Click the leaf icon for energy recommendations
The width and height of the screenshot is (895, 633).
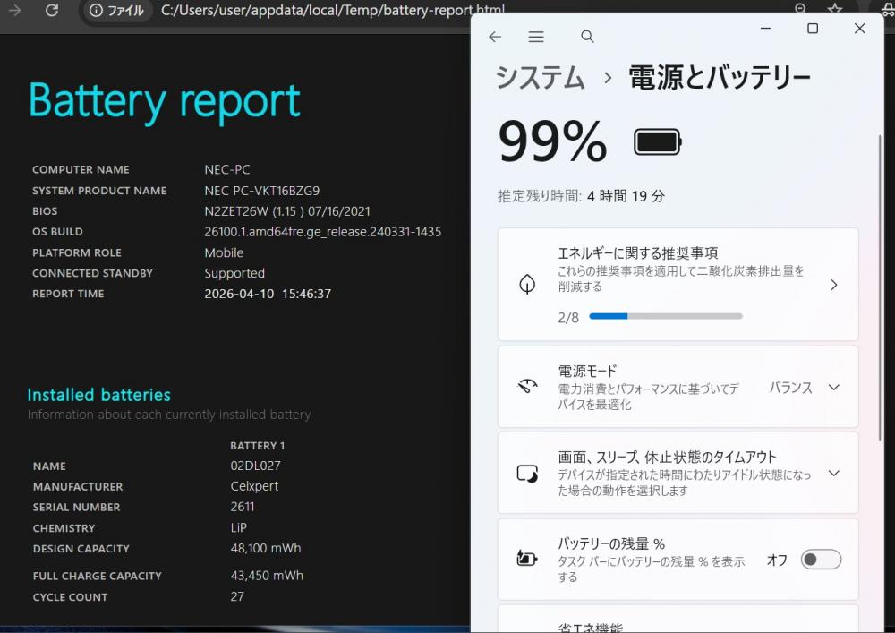[527, 285]
